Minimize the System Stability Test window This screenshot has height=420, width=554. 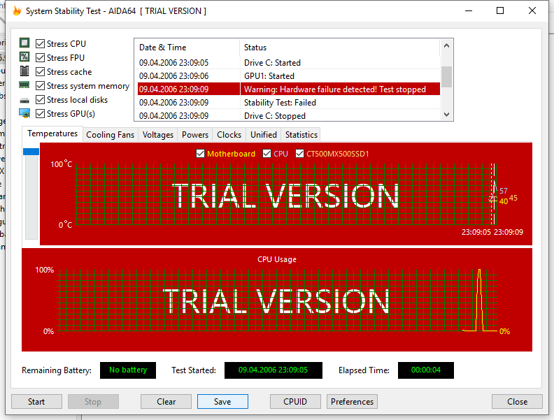click(x=469, y=10)
